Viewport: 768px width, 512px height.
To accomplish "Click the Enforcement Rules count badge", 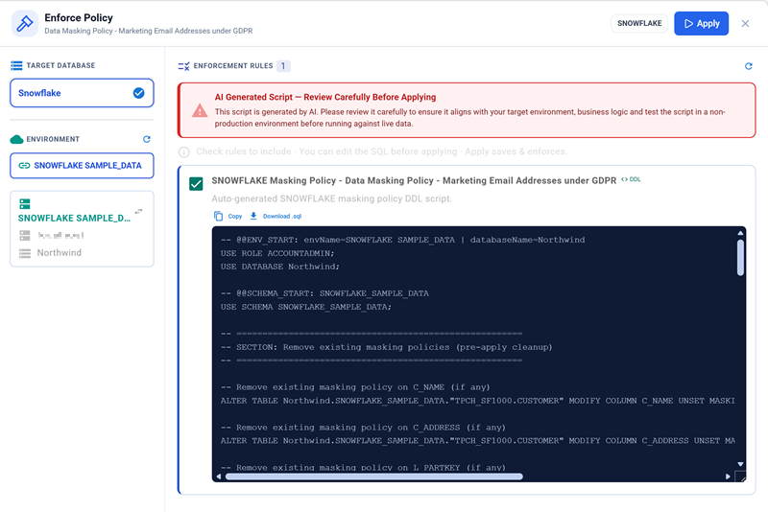I will [x=283, y=66].
